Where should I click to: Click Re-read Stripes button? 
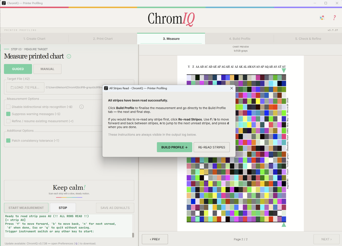(x=212, y=147)
